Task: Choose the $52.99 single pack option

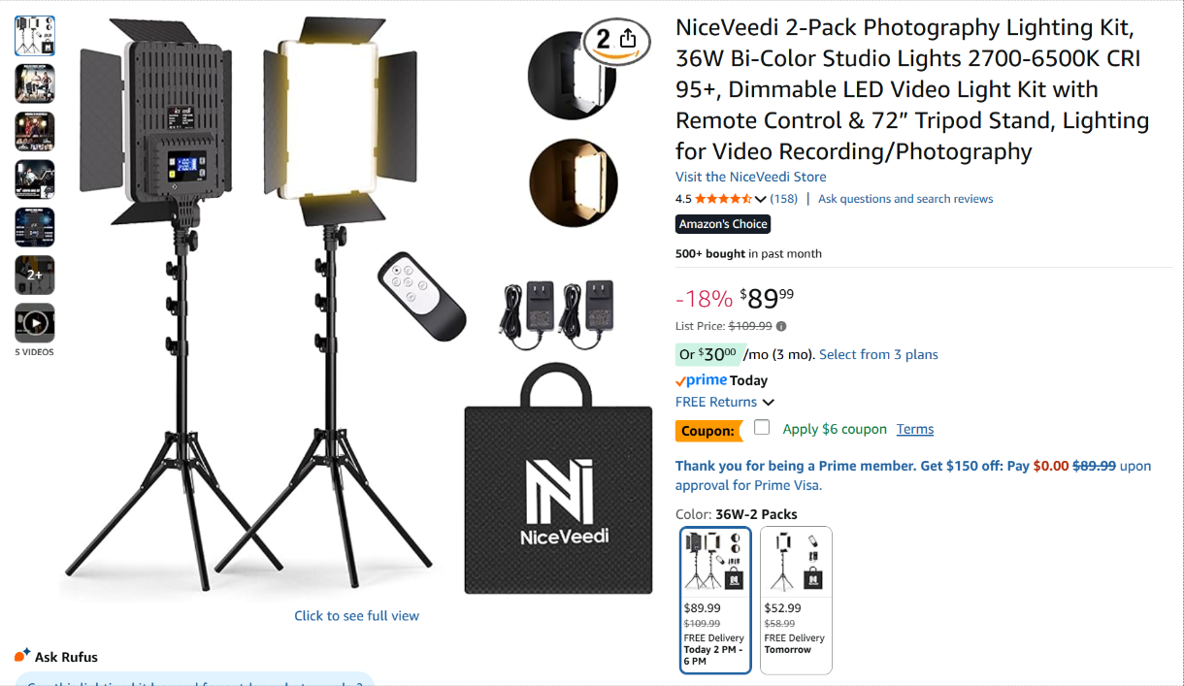Action: pos(796,600)
